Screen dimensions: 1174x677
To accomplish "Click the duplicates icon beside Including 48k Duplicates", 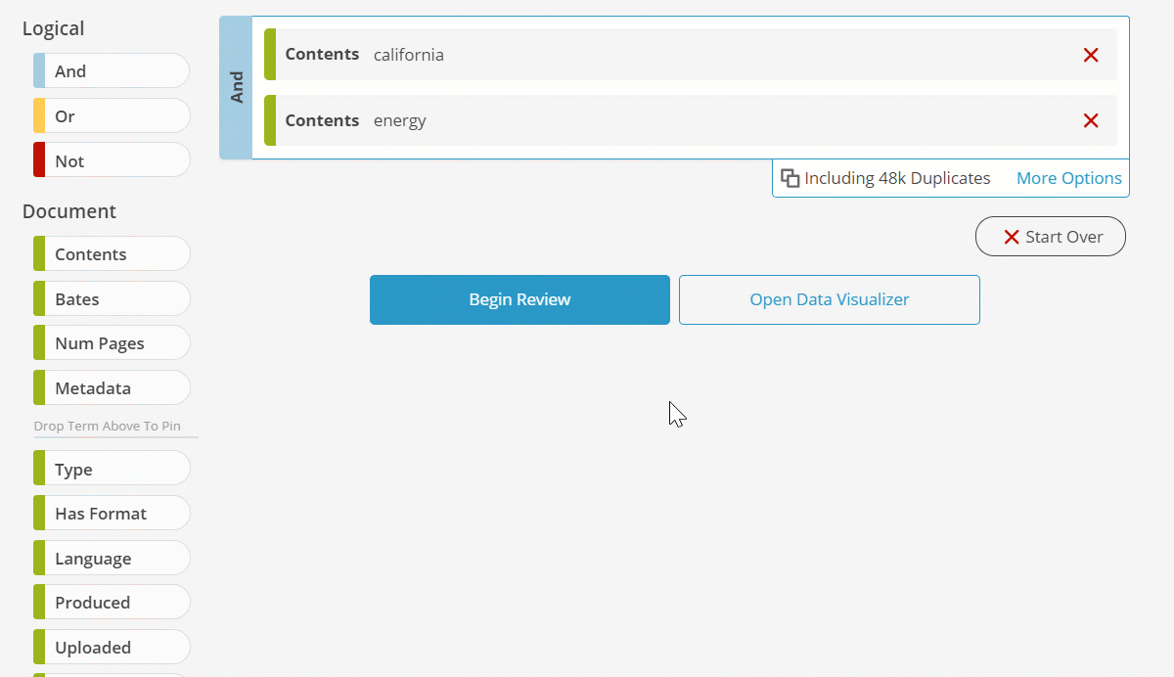I will tap(790, 178).
